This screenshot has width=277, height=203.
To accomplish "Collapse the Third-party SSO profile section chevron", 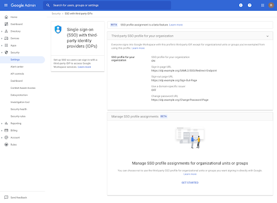I will click(x=267, y=36).
